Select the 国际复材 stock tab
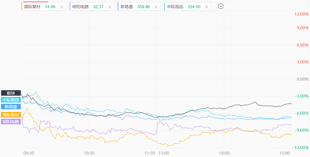Viewport: 310px width, 157px height. click(32, 7)
